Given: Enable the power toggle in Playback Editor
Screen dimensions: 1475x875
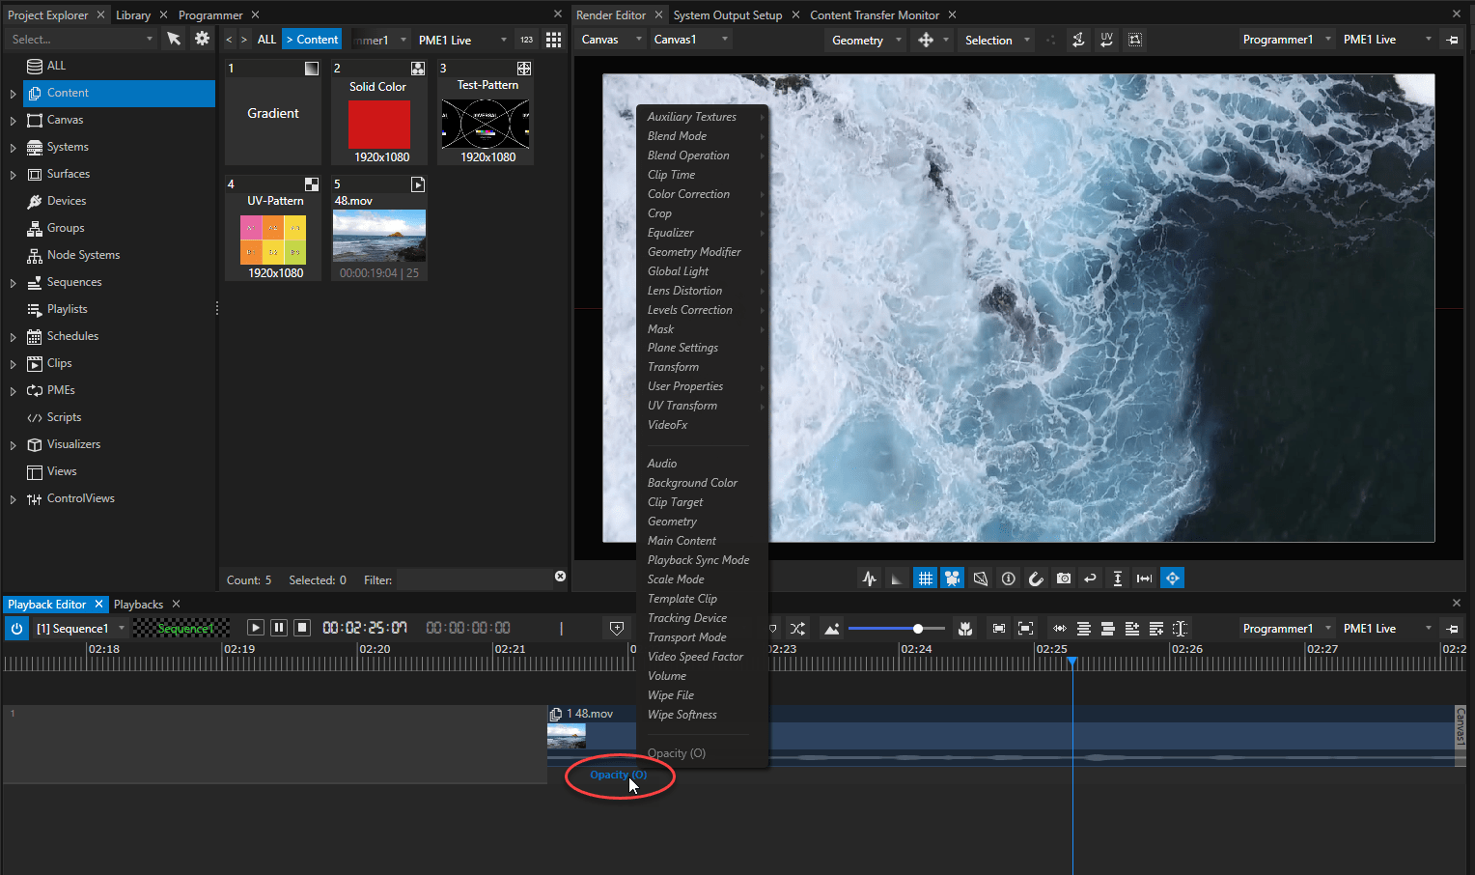Looking at the screenshot, I should [15, 627].
